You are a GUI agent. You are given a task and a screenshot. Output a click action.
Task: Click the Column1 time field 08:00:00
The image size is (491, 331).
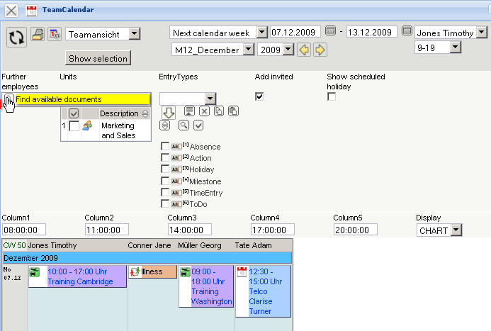pos(24,230)
